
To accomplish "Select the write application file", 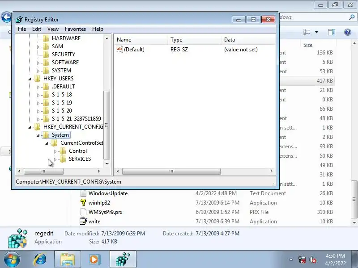I will [x=94, y=221].
